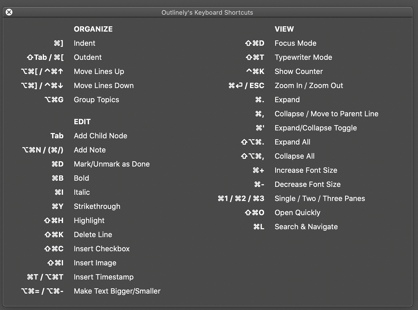Click the ⇧⌘H key combo
418x310 pixels.
tap(54, 221)
